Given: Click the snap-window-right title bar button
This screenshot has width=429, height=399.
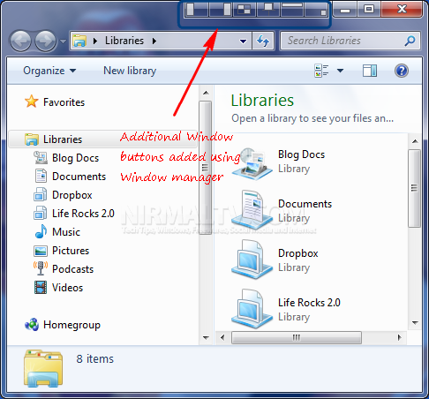Looking at the screenshot, I should [221, 9].
